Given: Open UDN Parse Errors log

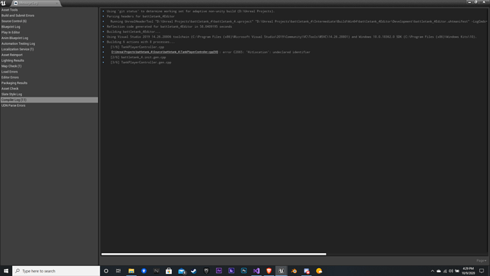Looking at the screenshot, I should pos(49,106).
